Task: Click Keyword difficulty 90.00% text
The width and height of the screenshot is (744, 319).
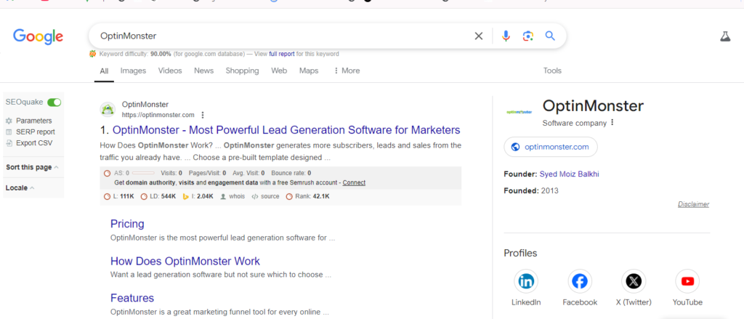Action: [x=134, y=54]
